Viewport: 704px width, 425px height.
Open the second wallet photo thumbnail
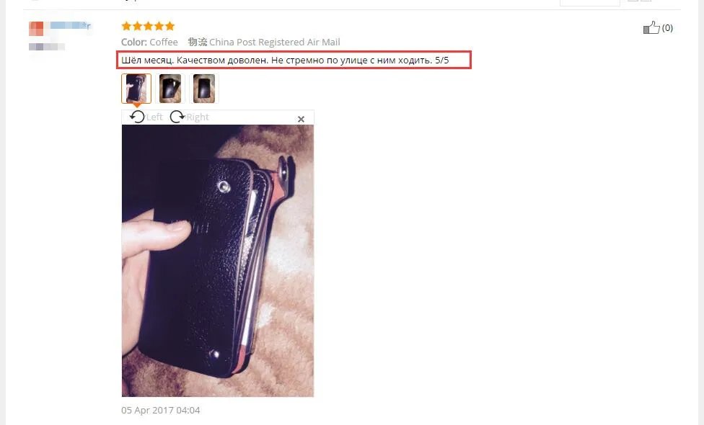tap(170, 89)
